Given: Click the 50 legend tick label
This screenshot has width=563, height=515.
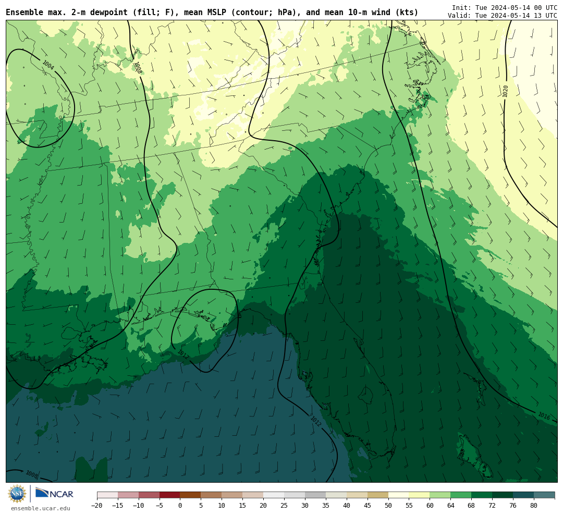Looking at the screenshot, I should pyautogui.click(x=388, y=506).
